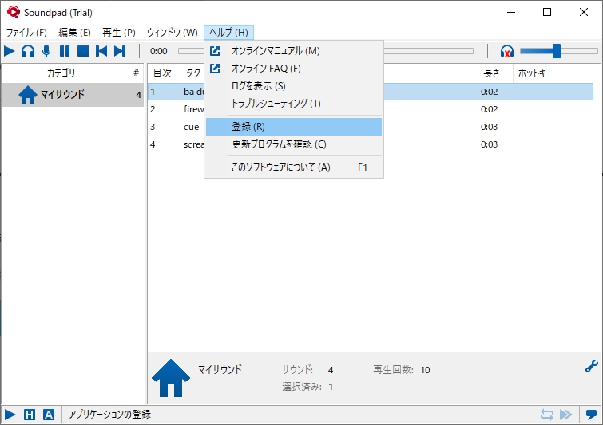Choose オンライン FAQ (F) menu entry
Screen dimensions: 603x425
point(294,69)
